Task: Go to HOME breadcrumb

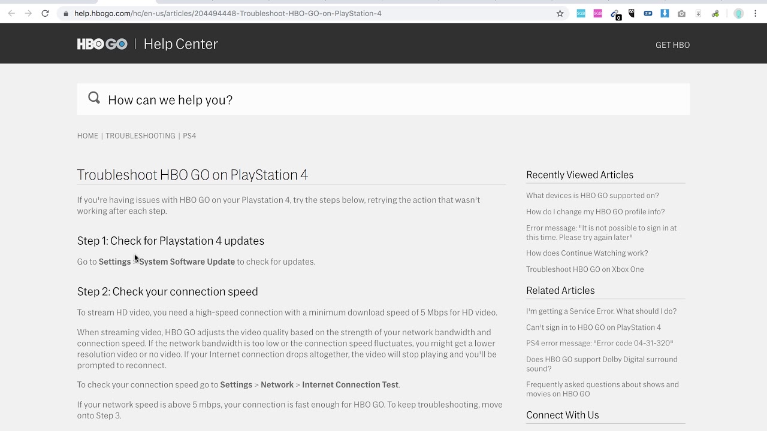Action: point(87,136)
